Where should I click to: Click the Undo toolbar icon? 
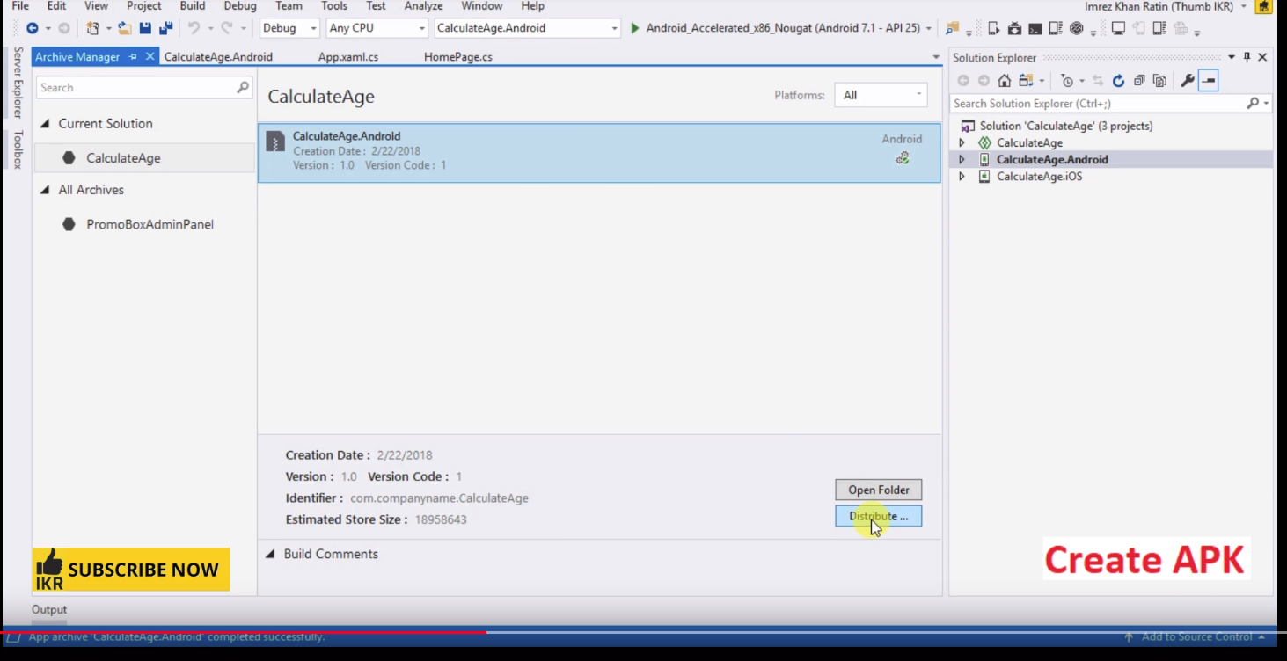(194, 28)
